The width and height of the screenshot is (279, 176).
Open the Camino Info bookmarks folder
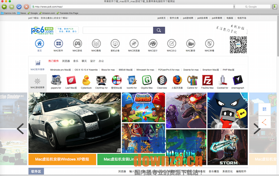(x=8, y=13)
